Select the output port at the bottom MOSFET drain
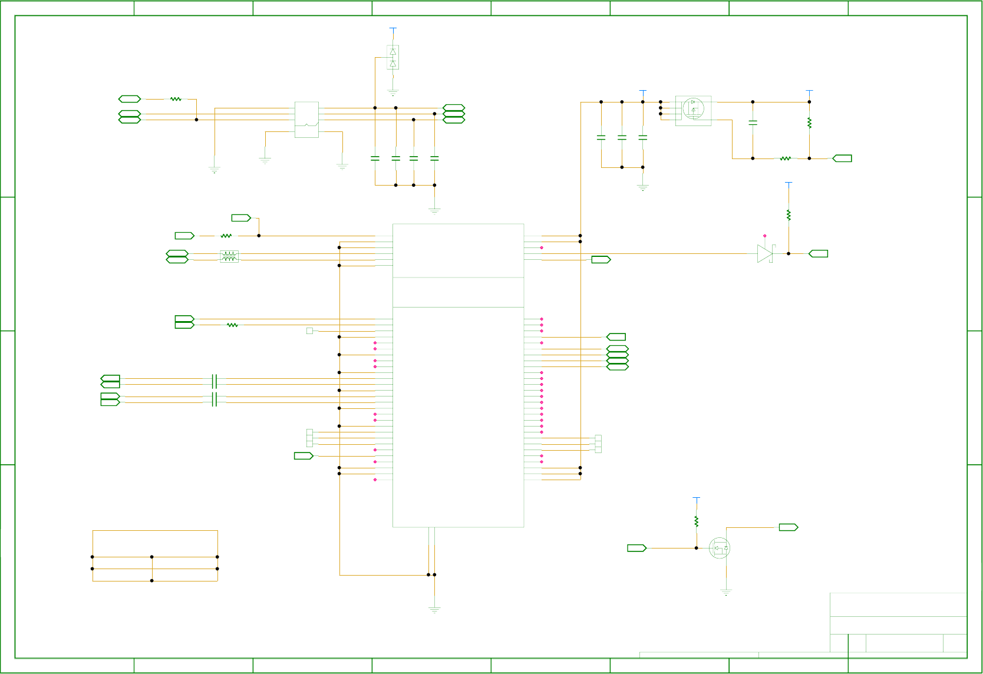Image resolution: width=983 pixels, height=674 pixels. pos(789,527)
